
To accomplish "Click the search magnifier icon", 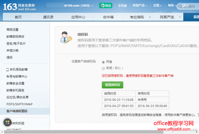I will tap(180, 6).
